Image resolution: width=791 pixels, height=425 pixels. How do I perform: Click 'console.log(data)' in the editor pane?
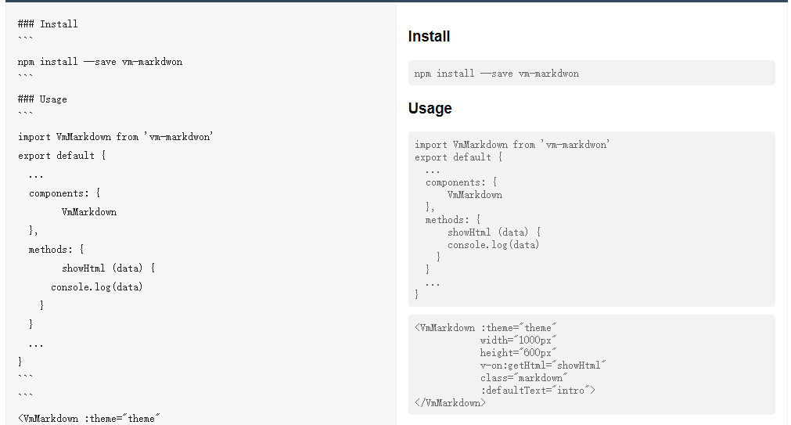point(97,286)
